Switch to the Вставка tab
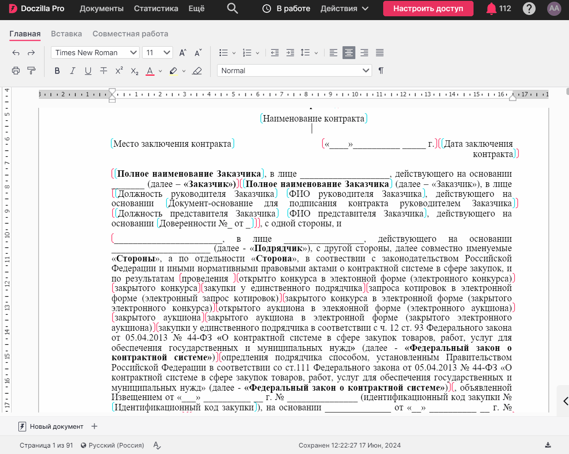 pos(66,34)
